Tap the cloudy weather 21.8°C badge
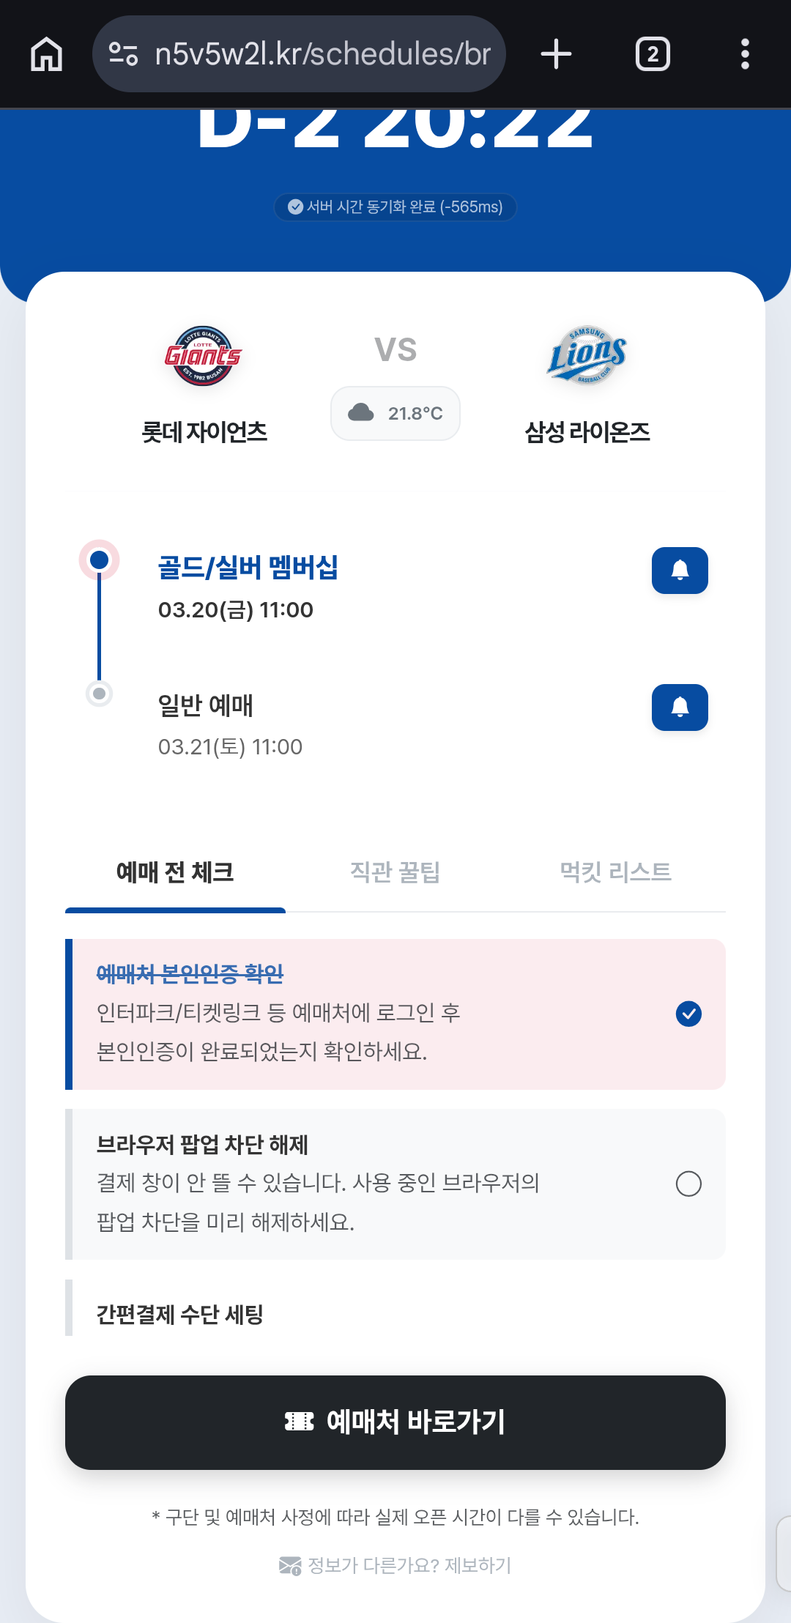791x1623 pixels. click(x=395, y=413)
